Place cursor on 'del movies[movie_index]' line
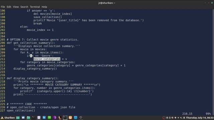 (x=52, y=14)
